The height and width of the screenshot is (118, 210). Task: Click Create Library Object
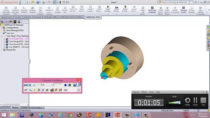click(x=160, y=10)
